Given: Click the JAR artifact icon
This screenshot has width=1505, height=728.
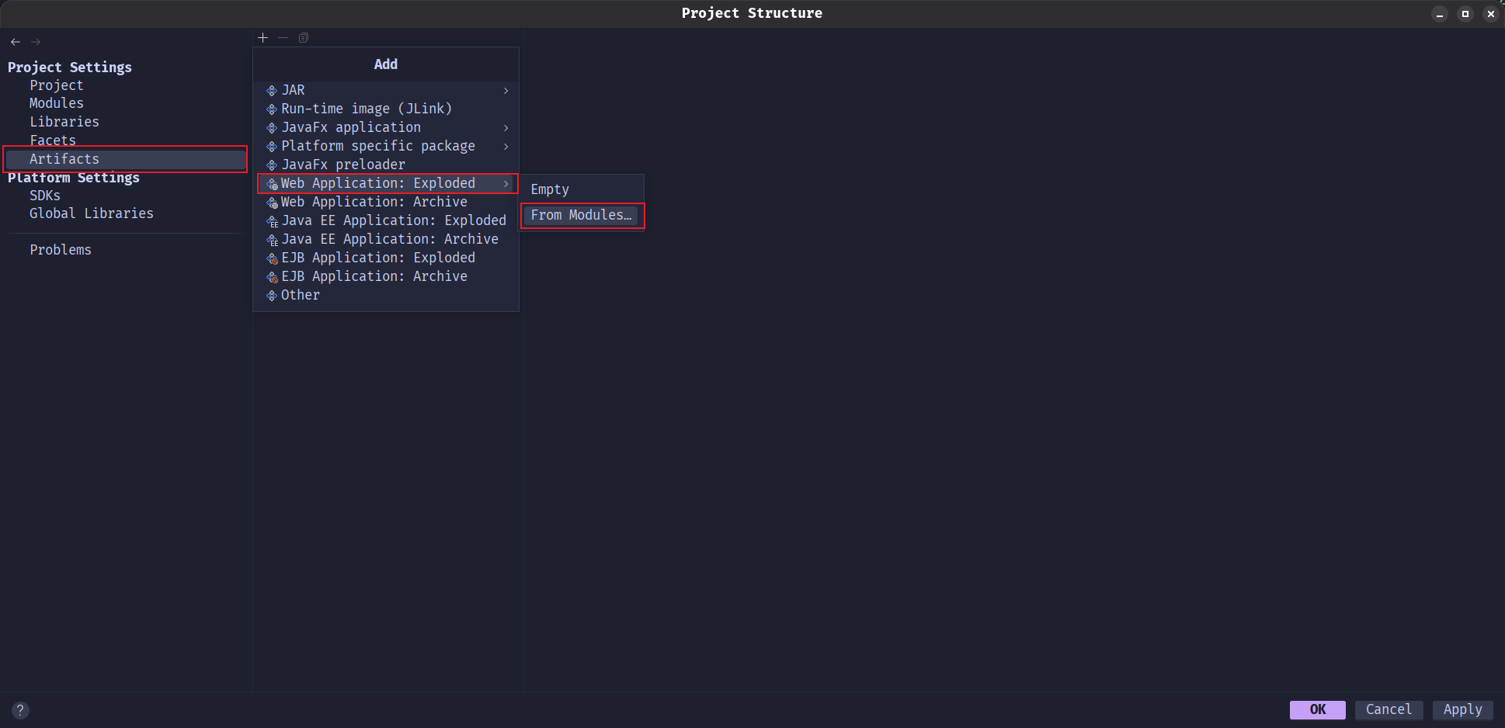Looking at the screenshot, I should (272, 91).
